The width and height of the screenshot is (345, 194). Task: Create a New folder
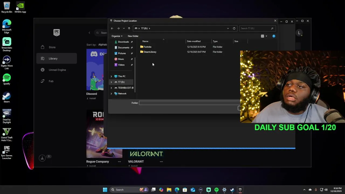133,36
